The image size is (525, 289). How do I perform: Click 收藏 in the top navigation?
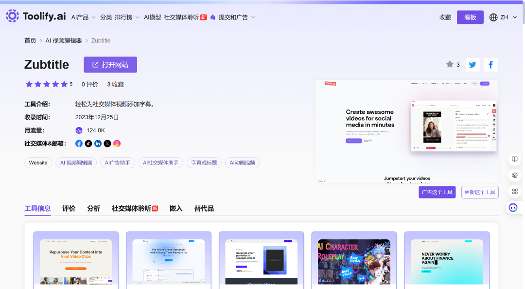445,17
